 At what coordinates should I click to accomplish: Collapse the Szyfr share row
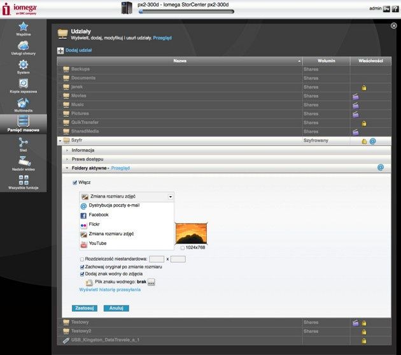tap(60, 141)
